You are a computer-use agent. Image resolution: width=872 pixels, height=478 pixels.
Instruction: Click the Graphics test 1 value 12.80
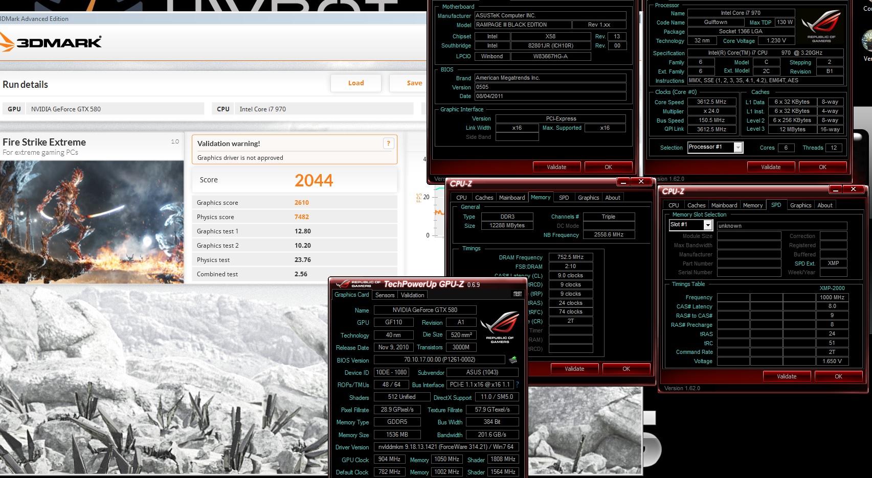point(303,231)
